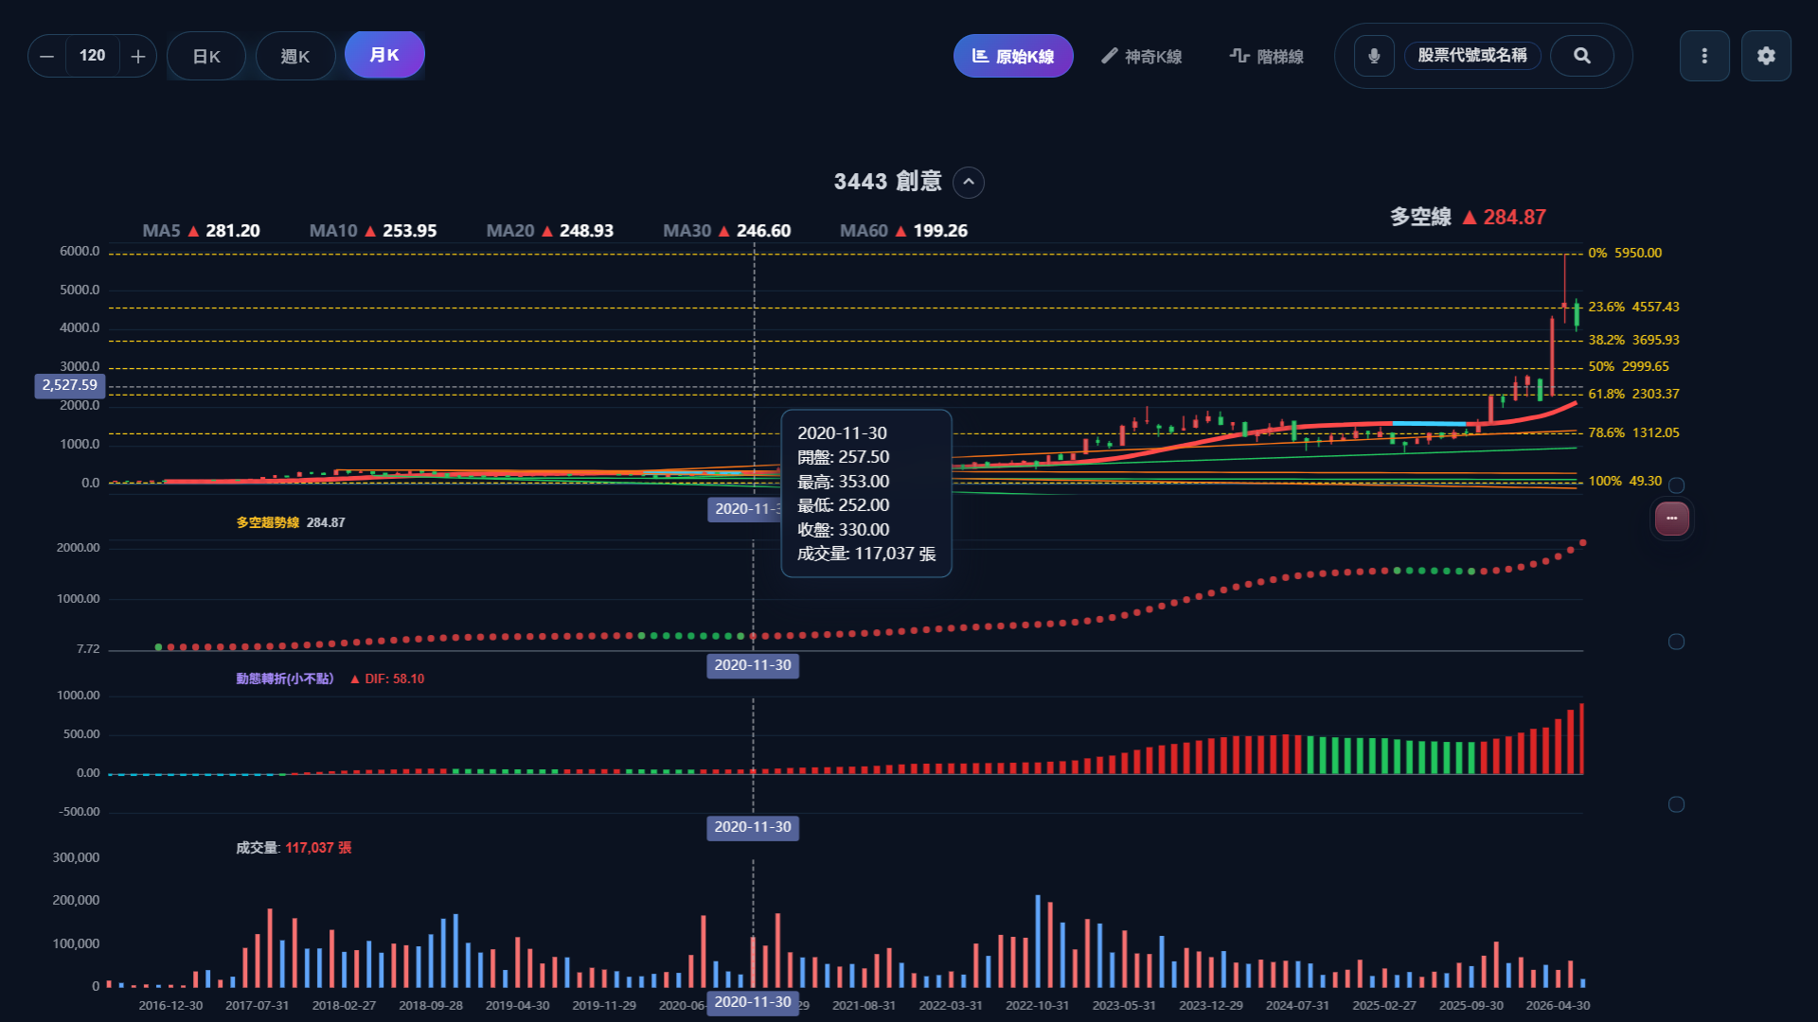
Task: Click the 38.2% 3695.93 Fibonacci label
Action: 1633,340
